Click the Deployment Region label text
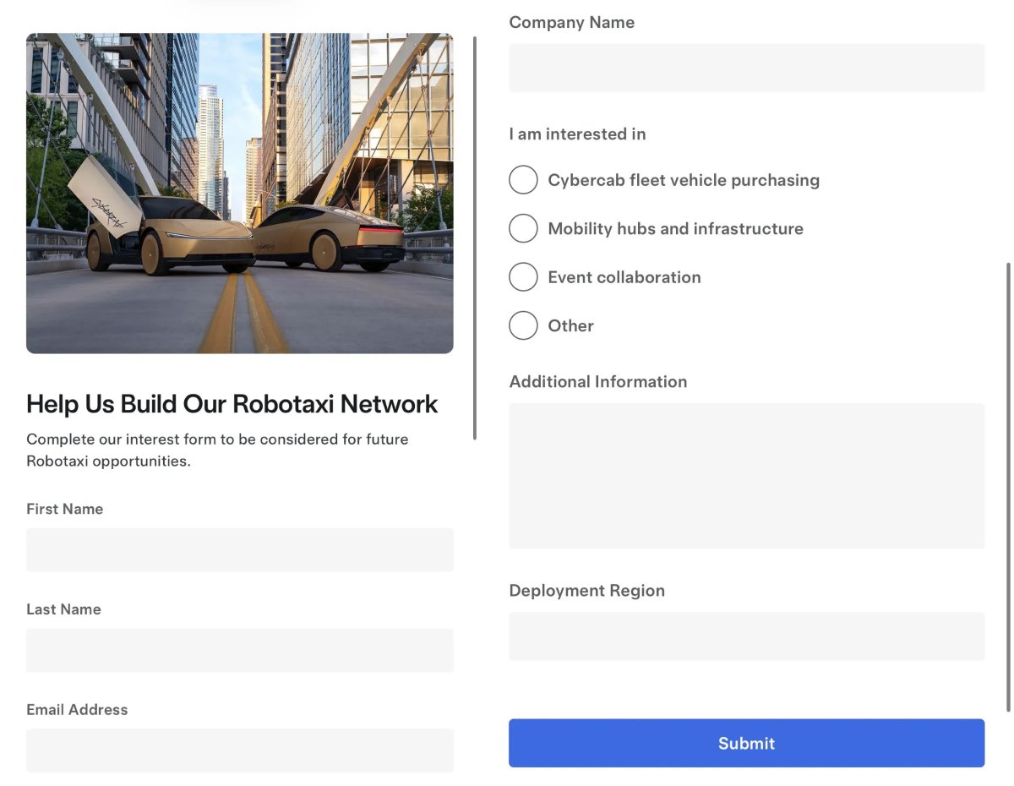 point(587,591)
